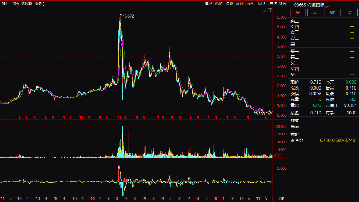Screen dimensions: 359x202
Task: Click the 当前 label
Action: [295, 126]
